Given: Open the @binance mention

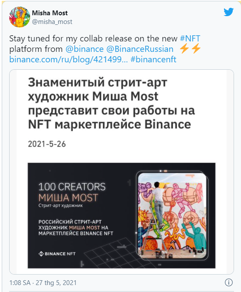Looking at the screenshot, I should (x=85, y=49).
